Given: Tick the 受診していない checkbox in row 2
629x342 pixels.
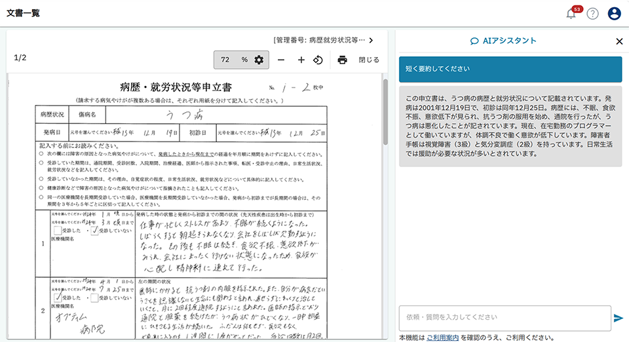Looking at the screenshot, I should pos(95,297).
